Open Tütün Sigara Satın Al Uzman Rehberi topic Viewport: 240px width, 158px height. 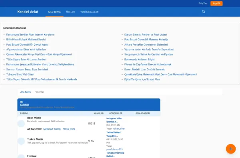(x=26, y=60)
